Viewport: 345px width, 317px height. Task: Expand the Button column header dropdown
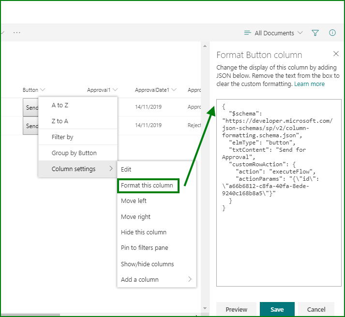click(x=43, y=89)
